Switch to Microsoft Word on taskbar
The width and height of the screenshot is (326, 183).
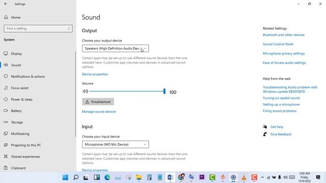(170, 177)
